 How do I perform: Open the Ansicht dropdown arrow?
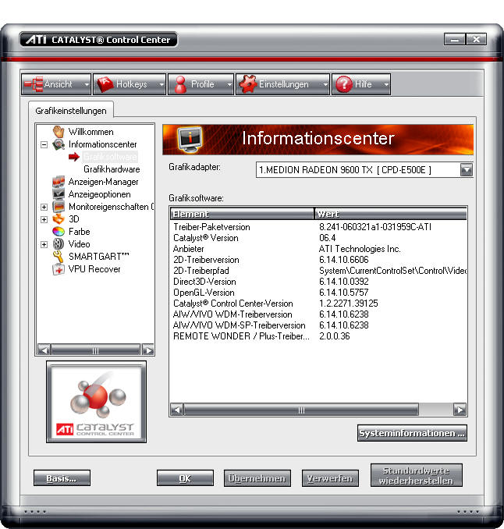click(x=87, y=84)
